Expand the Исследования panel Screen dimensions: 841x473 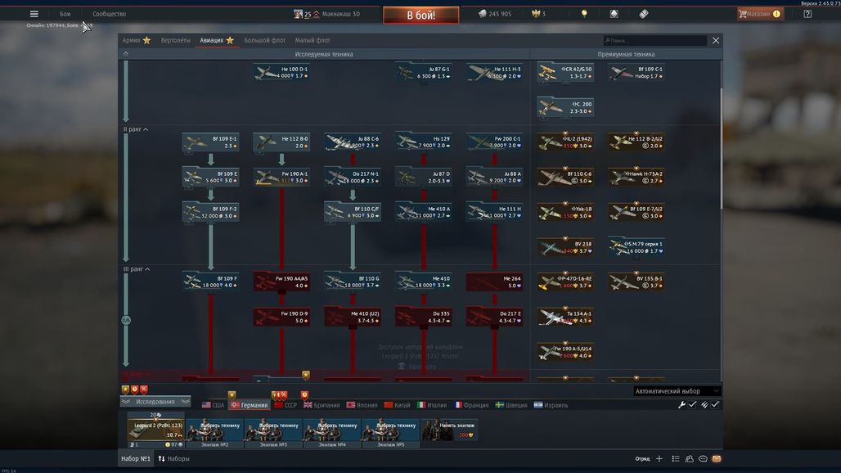pos(155,401)
